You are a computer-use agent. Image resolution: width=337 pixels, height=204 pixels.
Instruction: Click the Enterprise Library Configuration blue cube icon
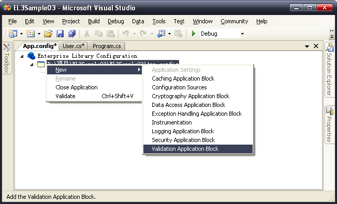tap(32, 56)
